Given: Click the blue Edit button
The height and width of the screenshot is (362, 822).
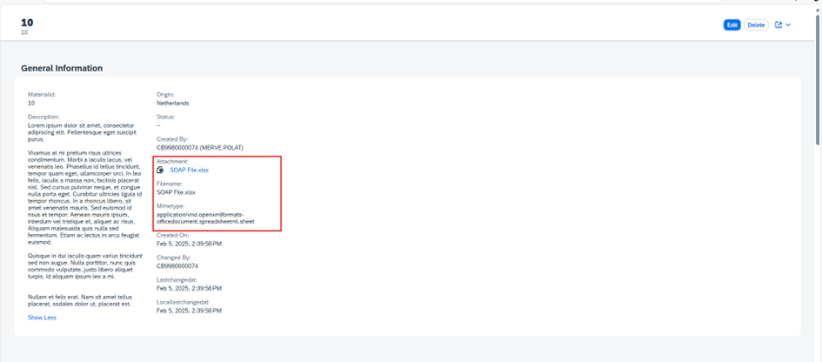Looking at the screenshot, I should (732, 25).
